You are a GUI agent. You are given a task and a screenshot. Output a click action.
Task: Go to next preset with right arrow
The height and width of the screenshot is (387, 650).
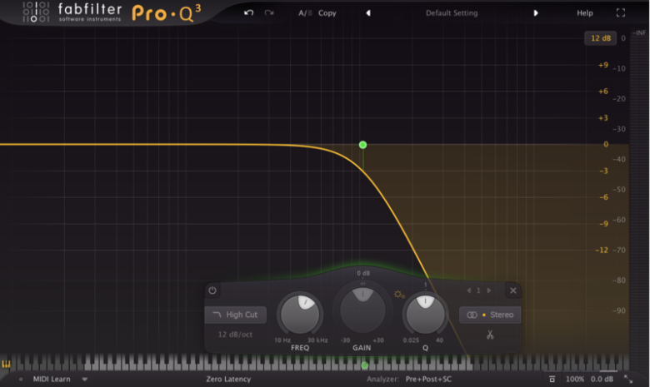pyautogui.click(x=536, y=13)
